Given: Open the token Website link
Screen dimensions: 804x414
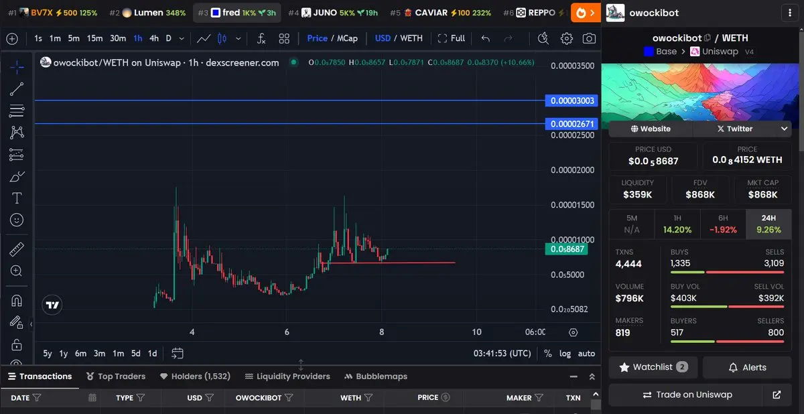Looking at the screenshot, I should (651, 129).
